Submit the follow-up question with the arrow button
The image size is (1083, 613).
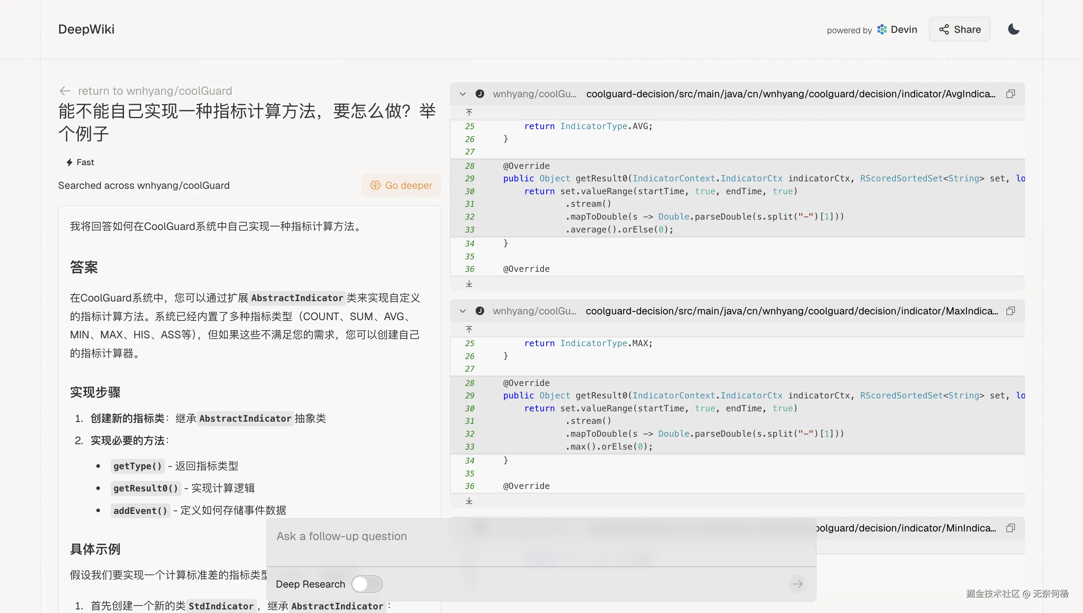pos(797,584)
